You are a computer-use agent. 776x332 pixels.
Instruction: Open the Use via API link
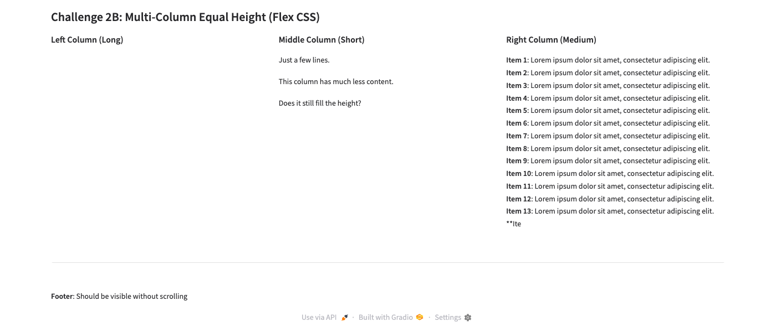point(319,318)
